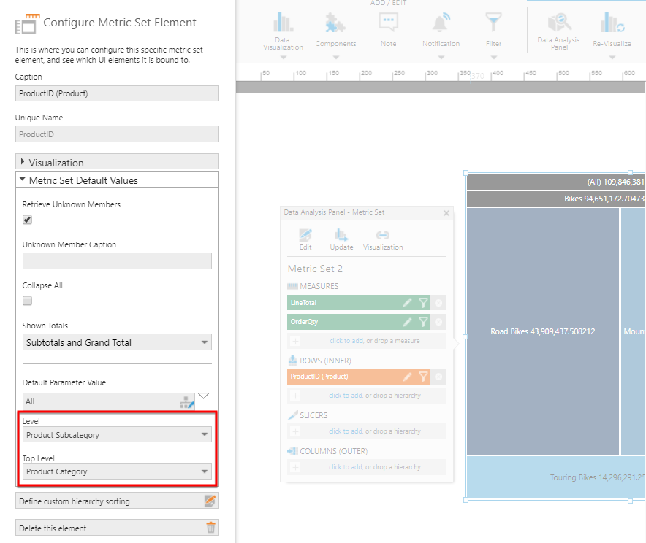
Task: Open the Level dropdown showing Product Subcategory
Action: 117,435
